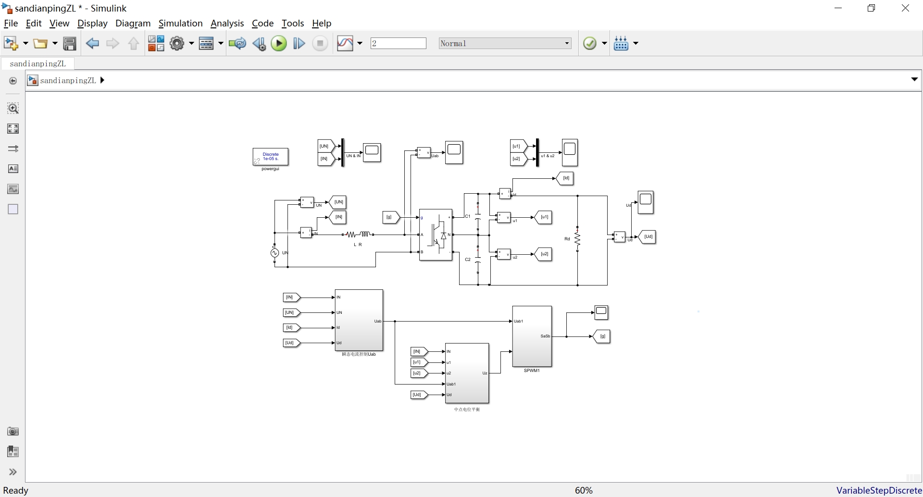Click the Model Configuration Parameters gear icon
The width and height of the screenshot is (923, 497).
(177, 44)
